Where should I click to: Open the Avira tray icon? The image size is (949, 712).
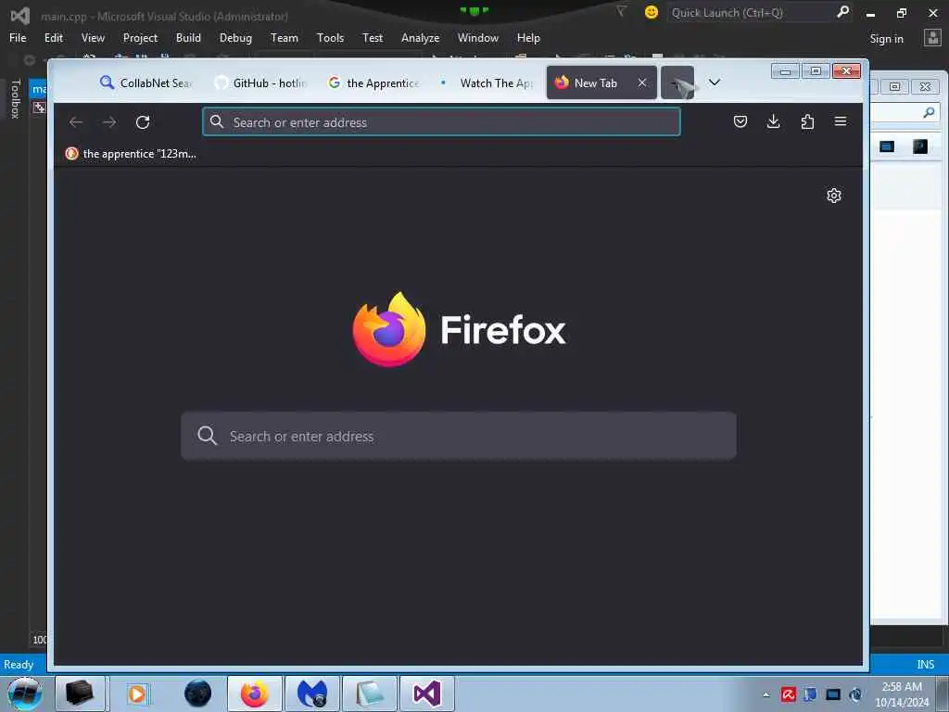[788, 694]
